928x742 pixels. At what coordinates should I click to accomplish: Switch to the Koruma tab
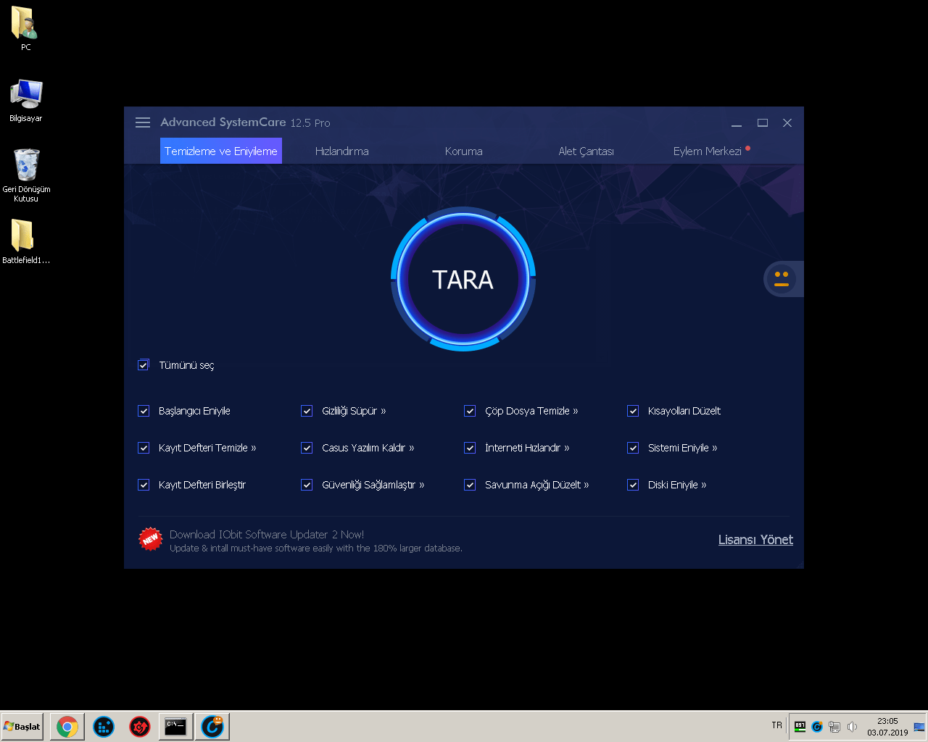[464, 151]
